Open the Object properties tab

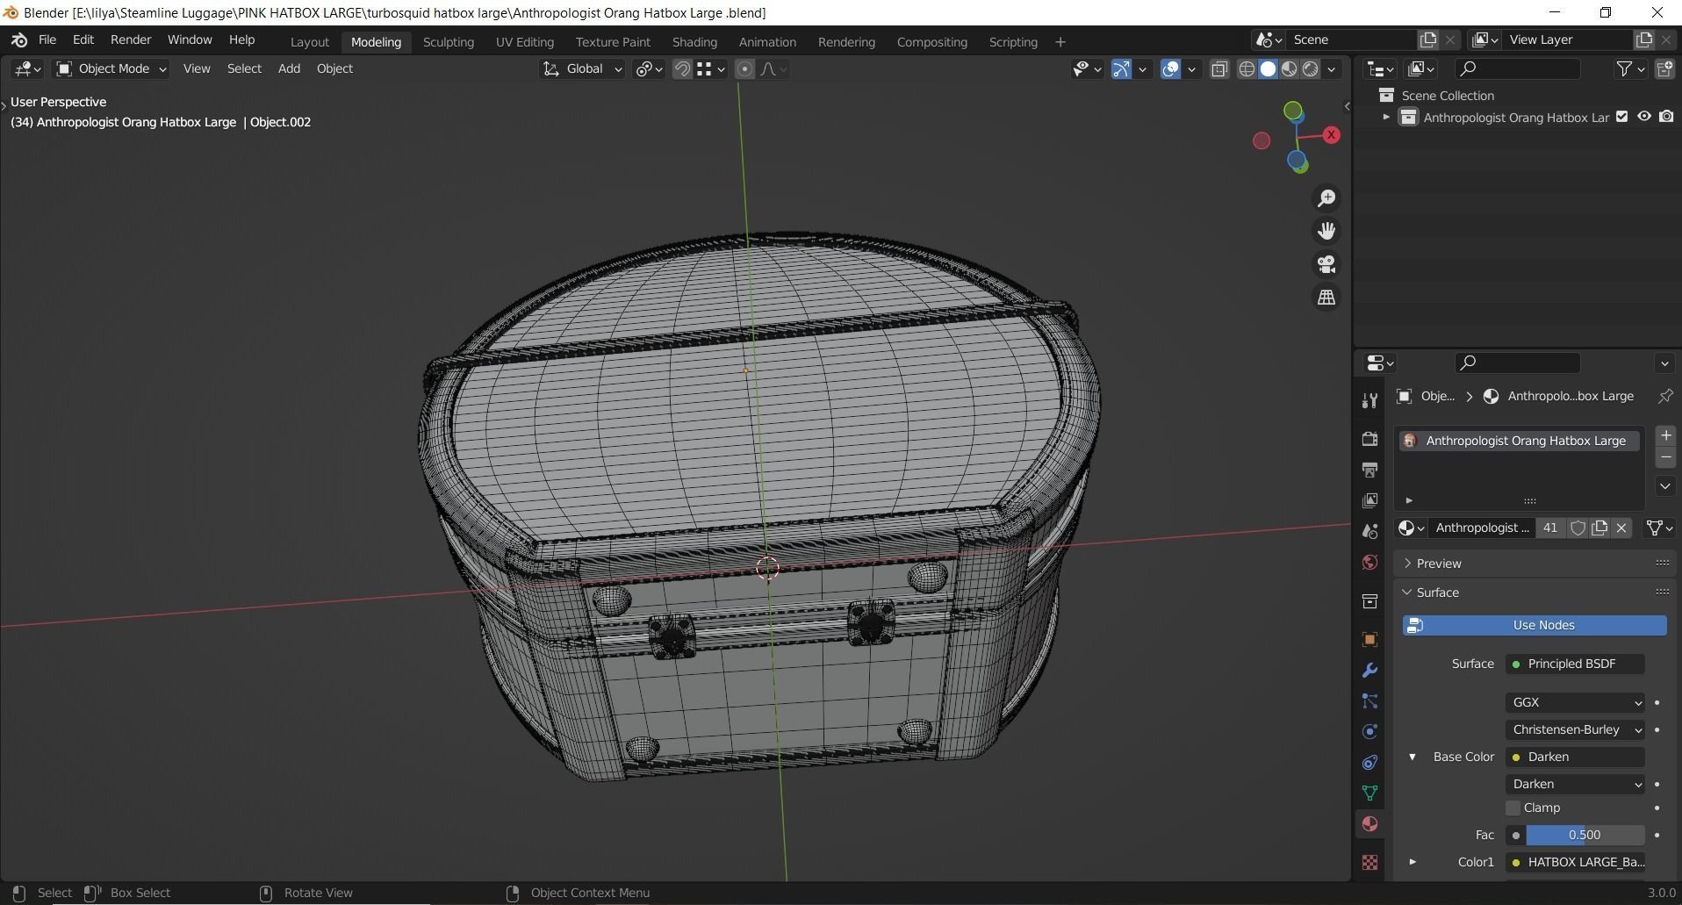pyautogui.click(x=1369, y=639)
